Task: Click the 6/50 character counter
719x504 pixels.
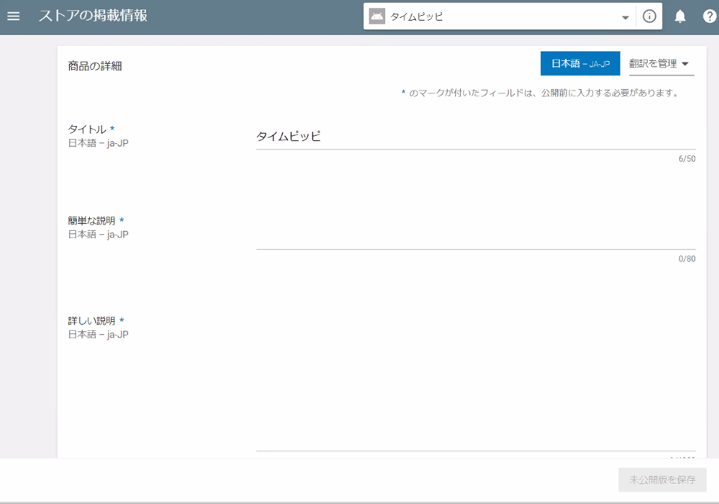Action: coord(687,159)
